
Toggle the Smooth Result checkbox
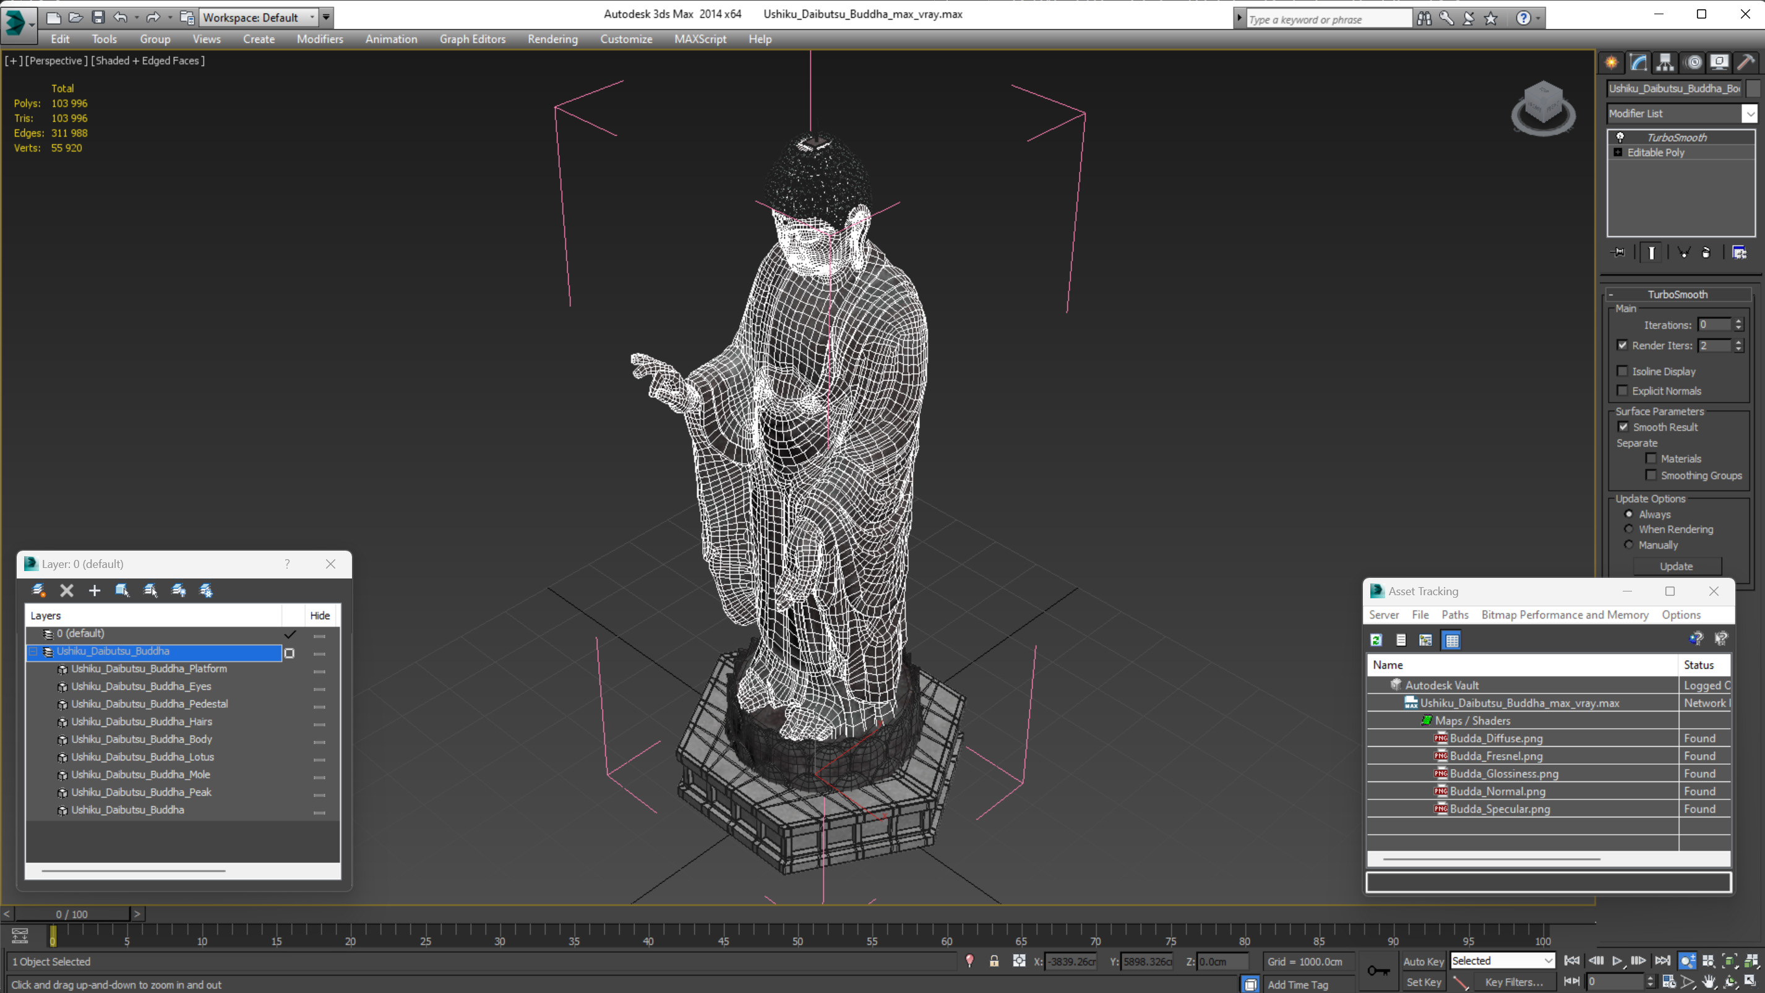[1623, 427]
